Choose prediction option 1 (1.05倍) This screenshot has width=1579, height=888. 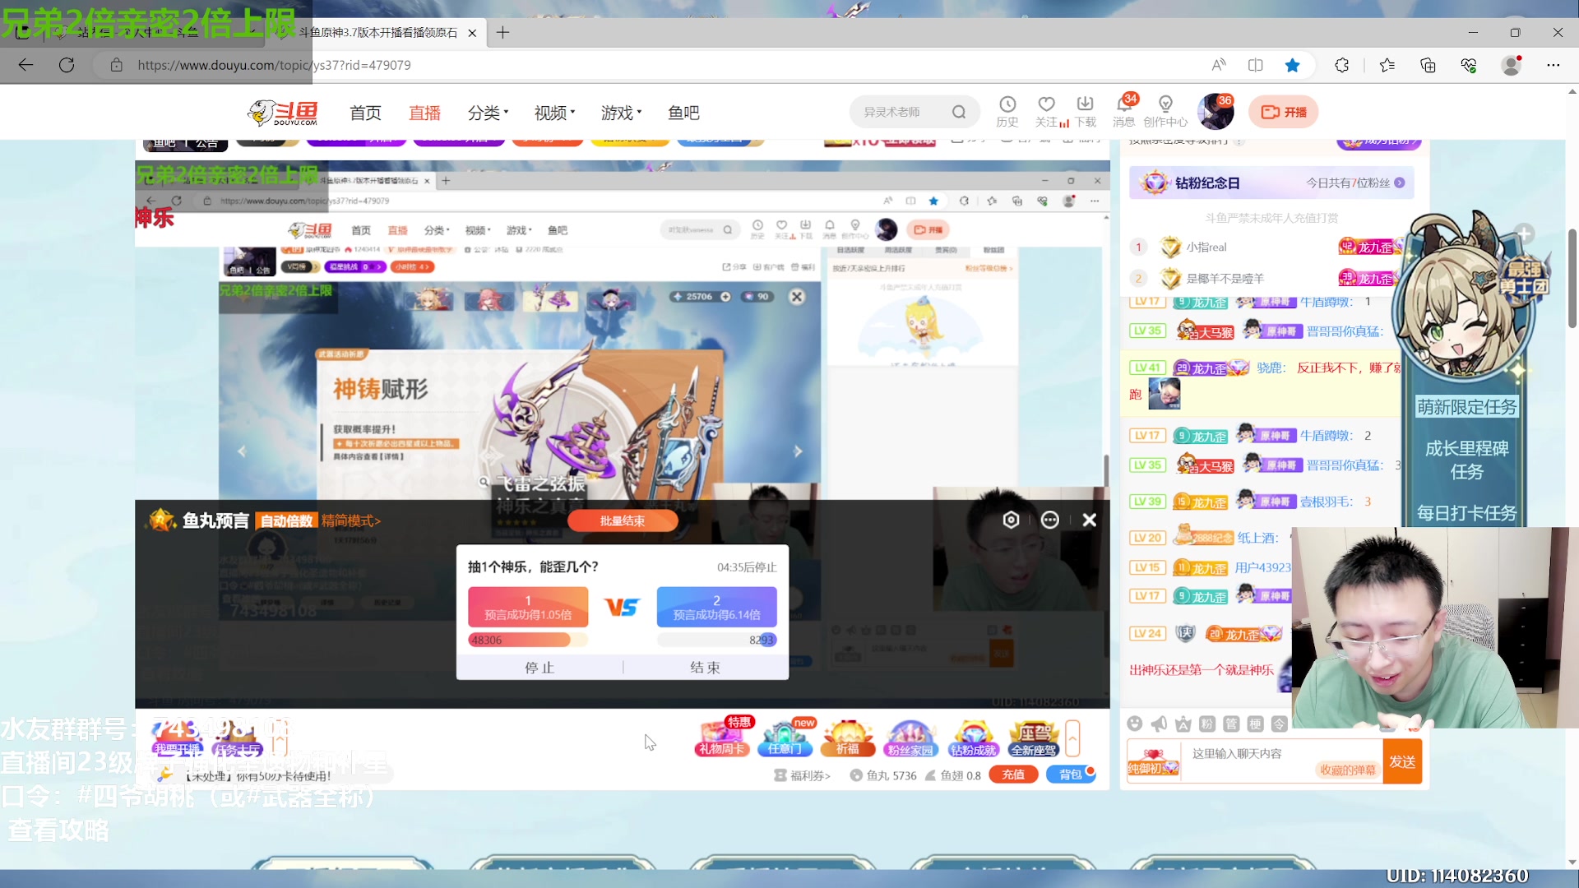pos(528,607)
